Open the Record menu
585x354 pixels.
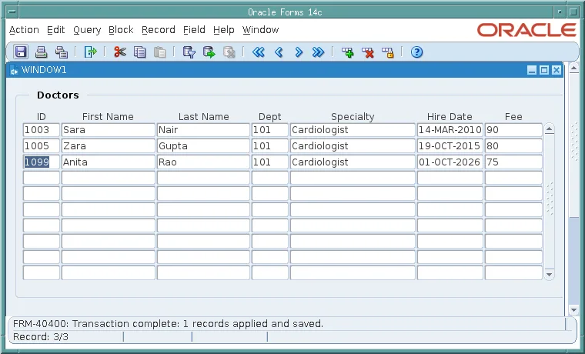[x=159, y=30]
